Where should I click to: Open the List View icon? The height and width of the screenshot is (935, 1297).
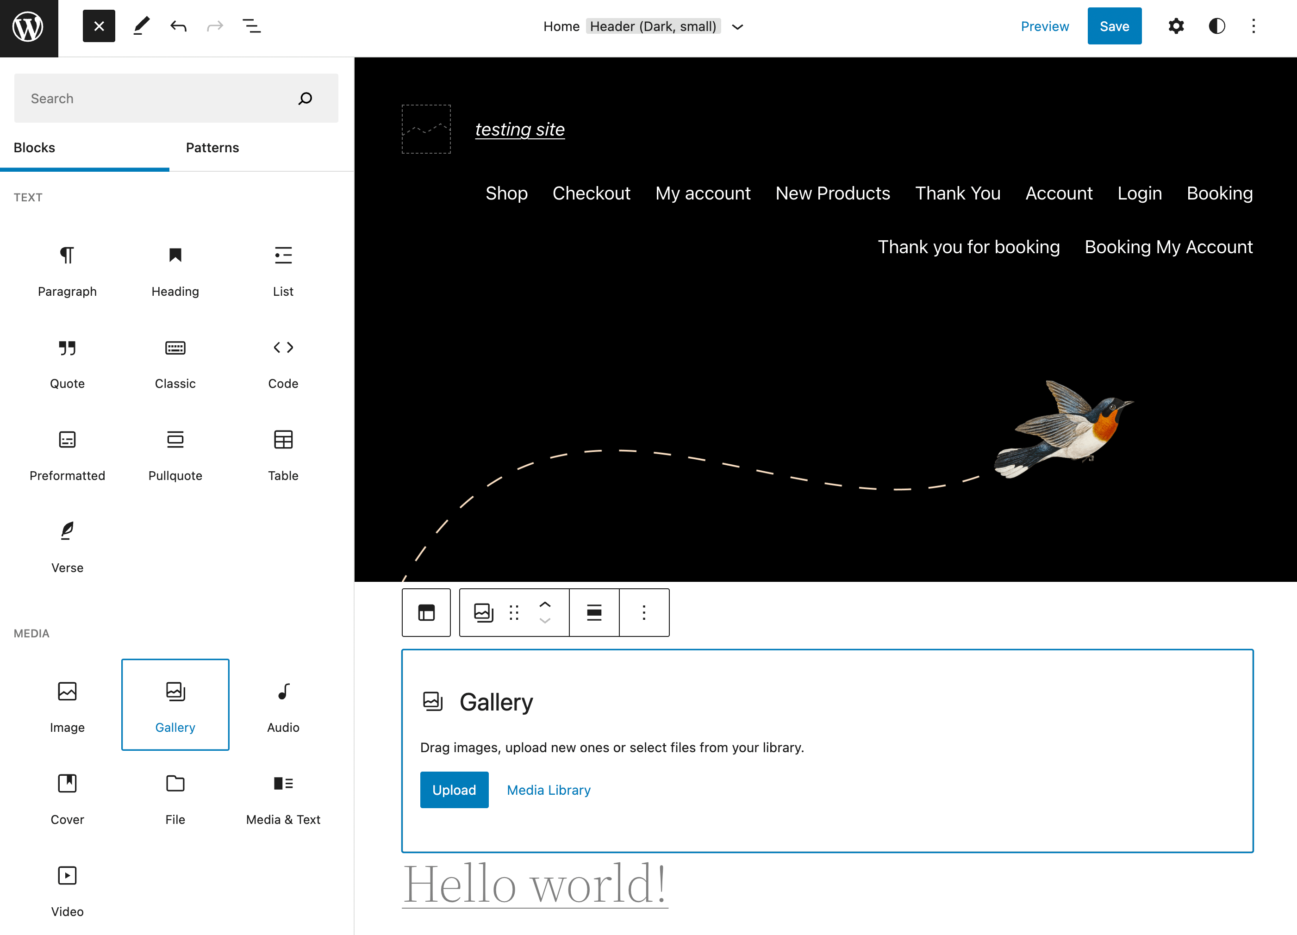pyautogui.click(x=252, y=26)
